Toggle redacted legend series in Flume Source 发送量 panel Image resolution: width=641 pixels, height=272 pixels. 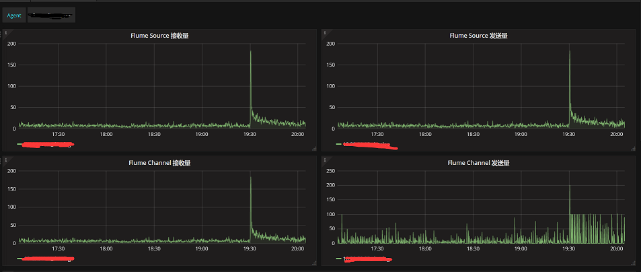coord(370,144)
